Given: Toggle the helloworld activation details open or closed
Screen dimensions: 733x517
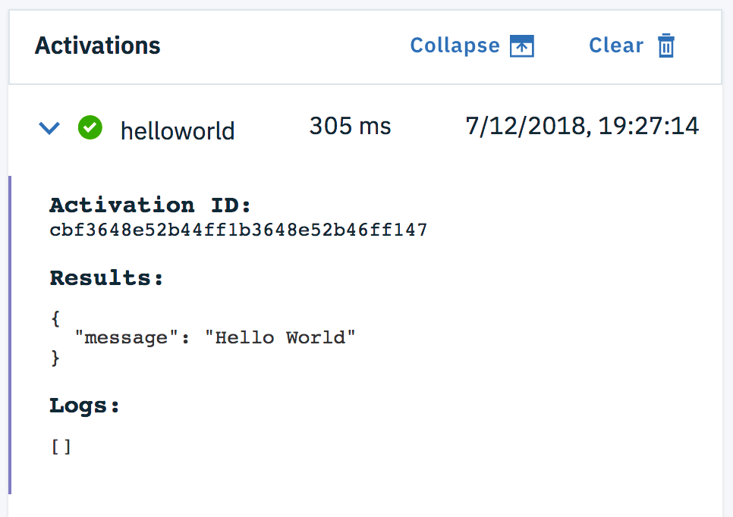Looking at the screenshot, I should pyautogui.click(x=49, y=128).
